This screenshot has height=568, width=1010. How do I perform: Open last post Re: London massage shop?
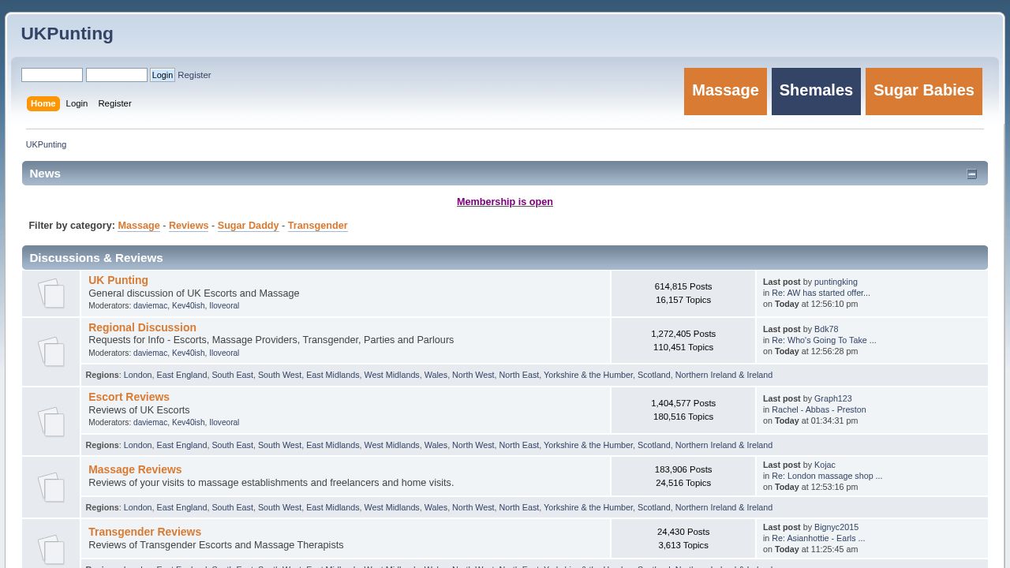point(827,476)
